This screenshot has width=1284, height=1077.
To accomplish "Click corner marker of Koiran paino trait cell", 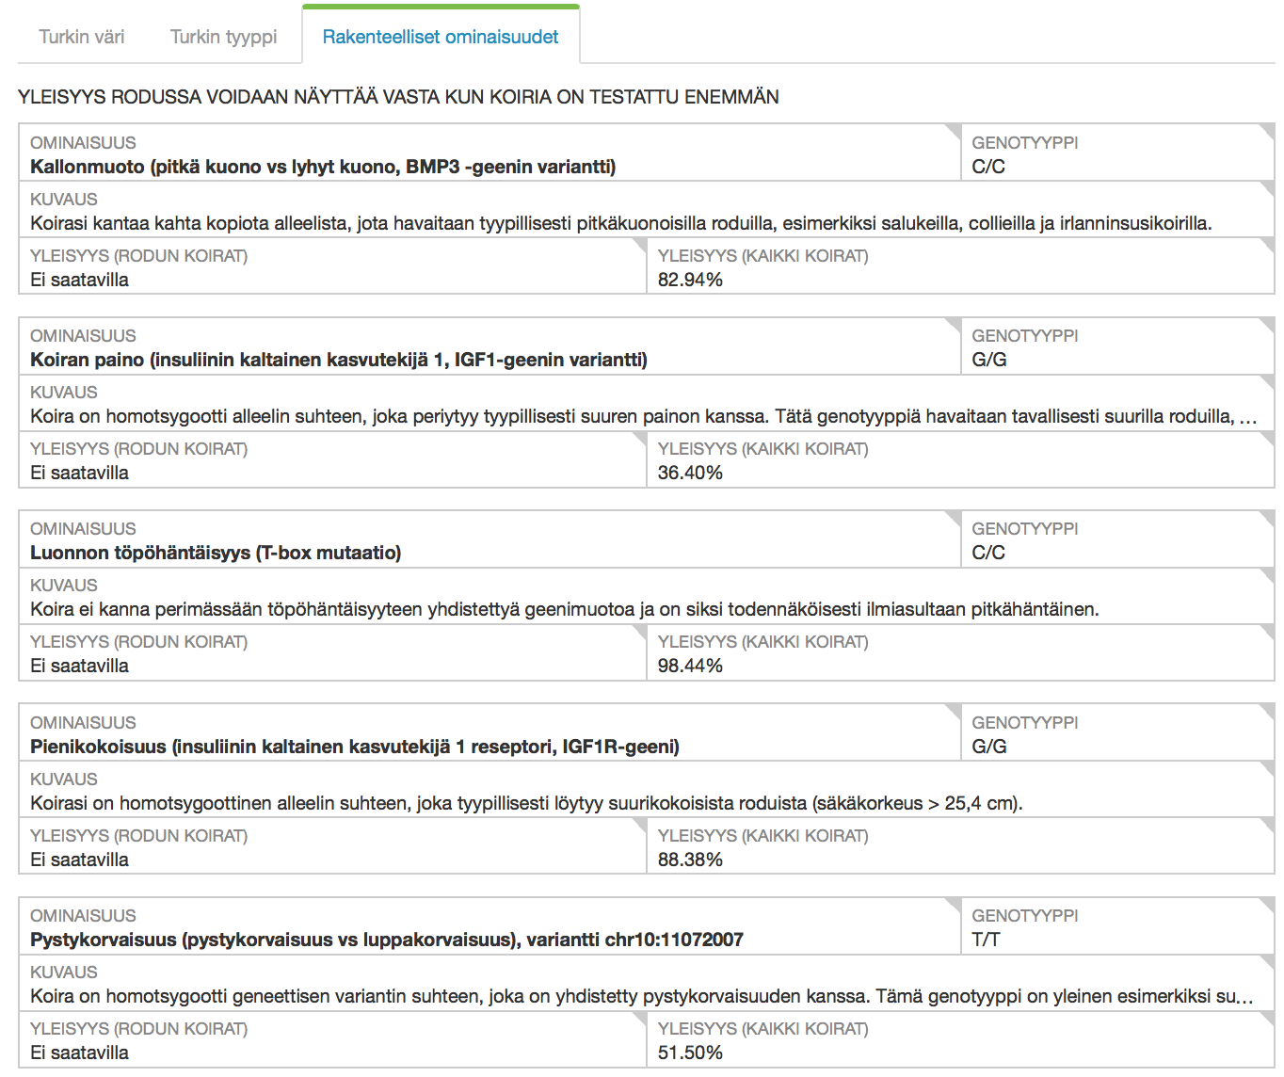I will 955,323.
